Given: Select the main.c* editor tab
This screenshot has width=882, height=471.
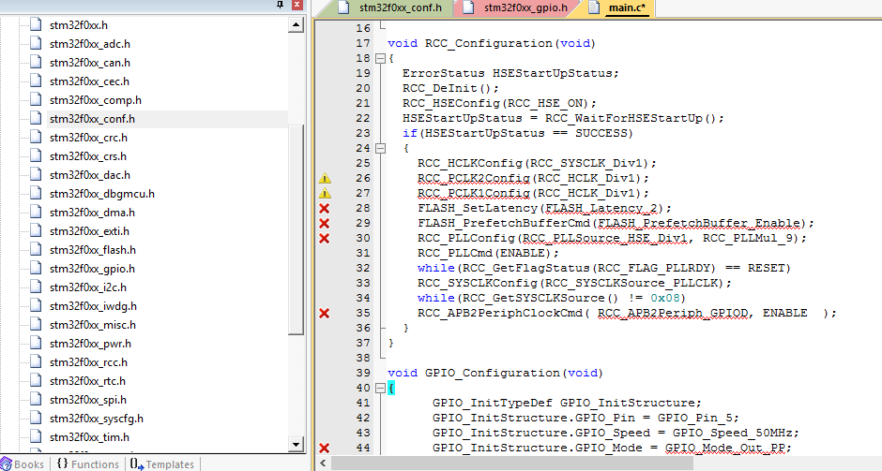Looking at the screenshot, I should tap(618, 7).
